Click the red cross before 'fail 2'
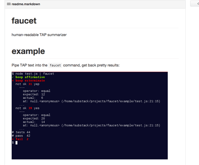The width and height of the screenshot is (199, 165). 13,139
